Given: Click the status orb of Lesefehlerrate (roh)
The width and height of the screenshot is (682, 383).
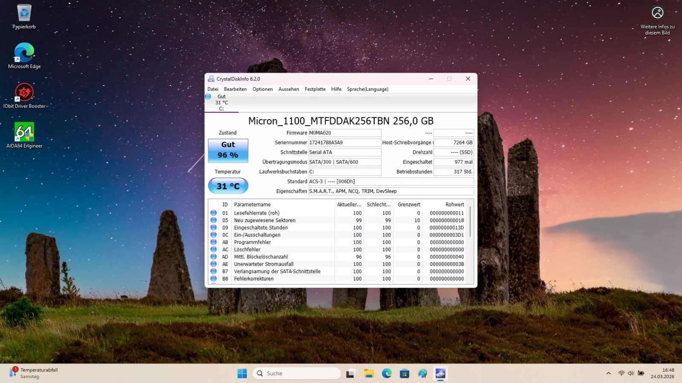Looking at the screenshot, I should tap(214, 213).
